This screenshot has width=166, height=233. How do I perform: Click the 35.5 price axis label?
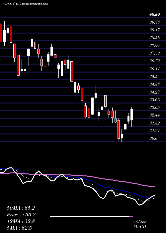[x=153, y=77]
